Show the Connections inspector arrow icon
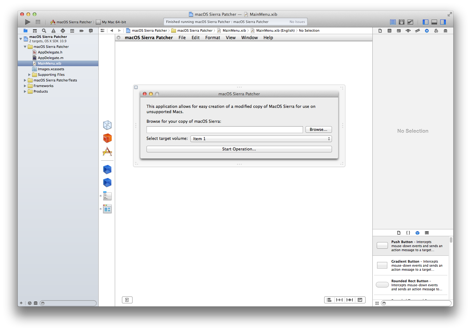 pyautogui.click(x=427, y=31)
